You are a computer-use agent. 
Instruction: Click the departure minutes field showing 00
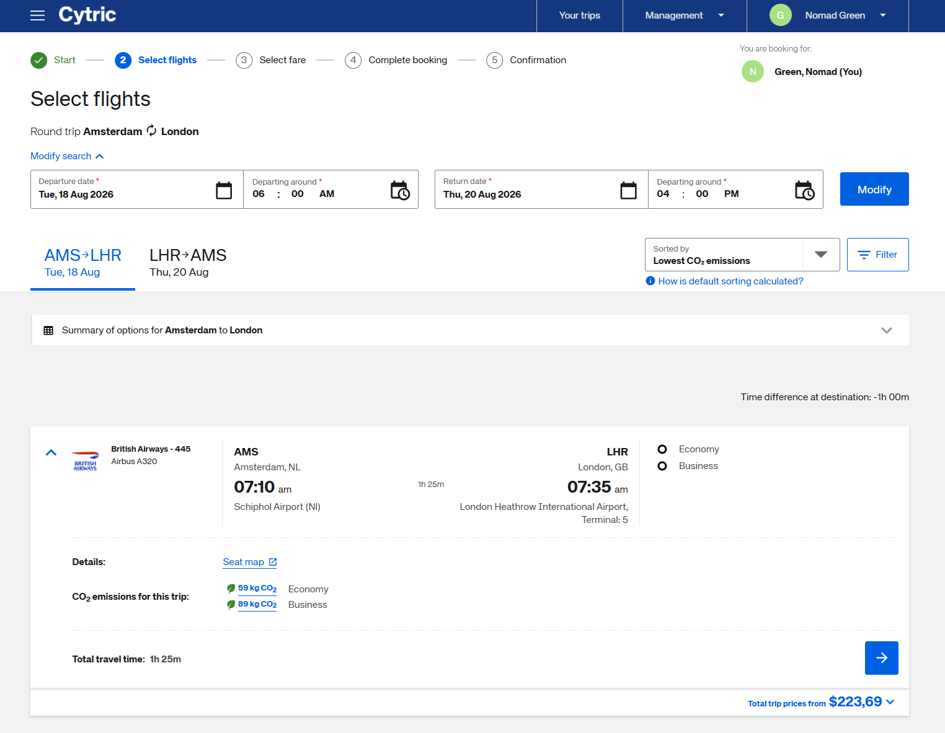pyautogui.click(x=298, y=194)
